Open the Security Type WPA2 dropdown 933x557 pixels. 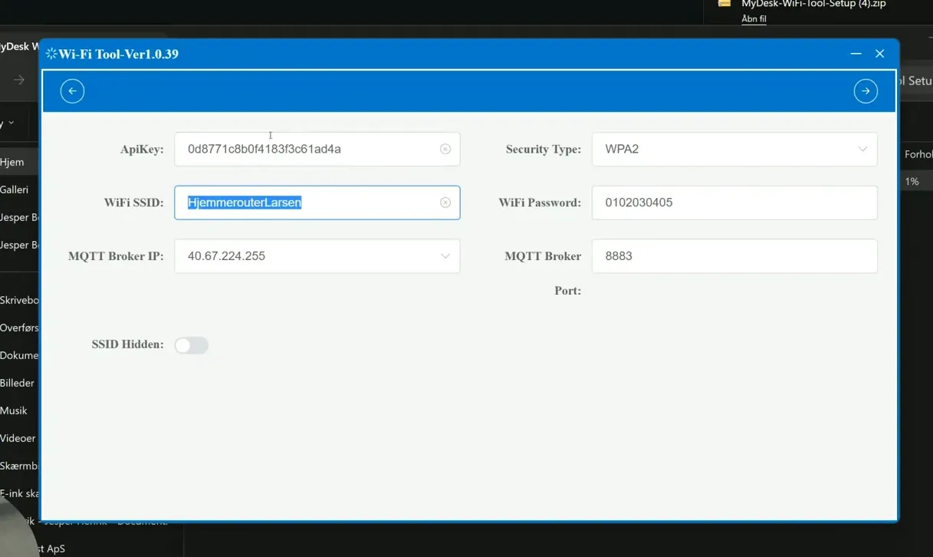[x=734, y=149]
